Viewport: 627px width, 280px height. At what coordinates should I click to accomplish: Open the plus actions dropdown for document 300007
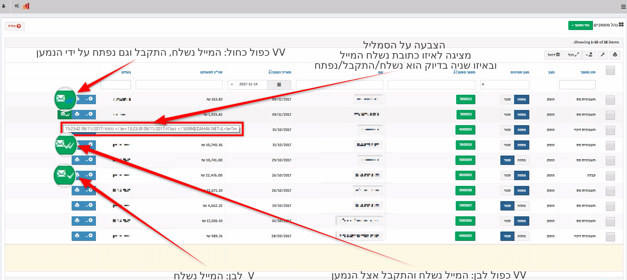89,205
